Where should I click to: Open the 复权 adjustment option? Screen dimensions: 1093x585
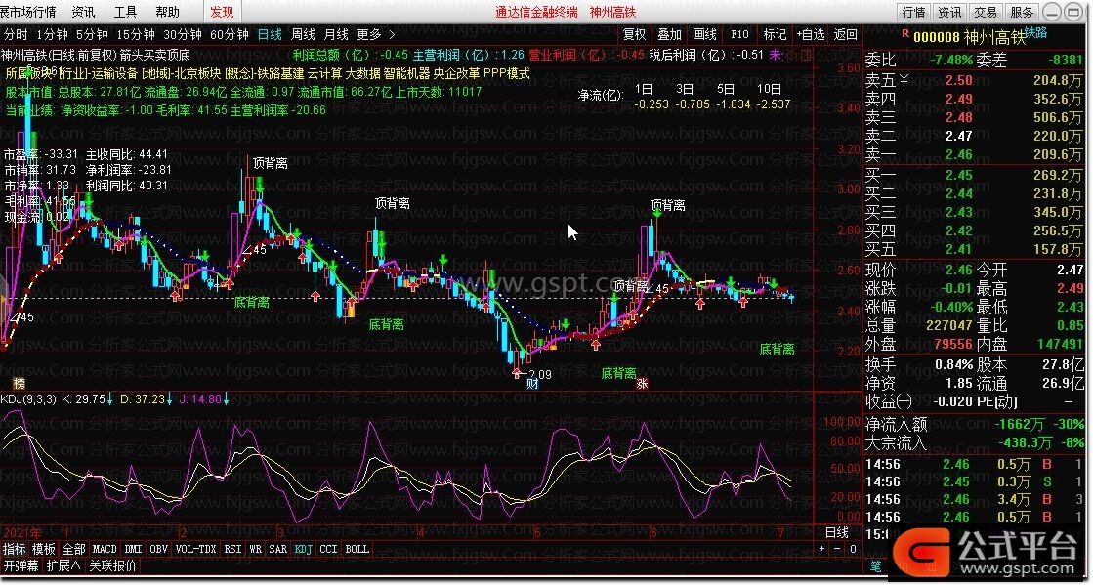[634, 34]
